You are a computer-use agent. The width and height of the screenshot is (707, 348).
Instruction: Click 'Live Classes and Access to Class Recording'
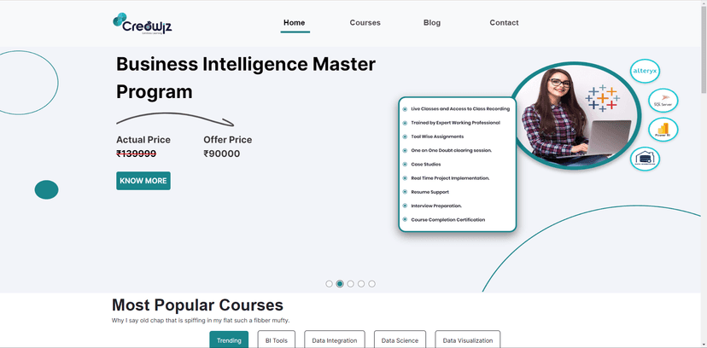(460, 109)
